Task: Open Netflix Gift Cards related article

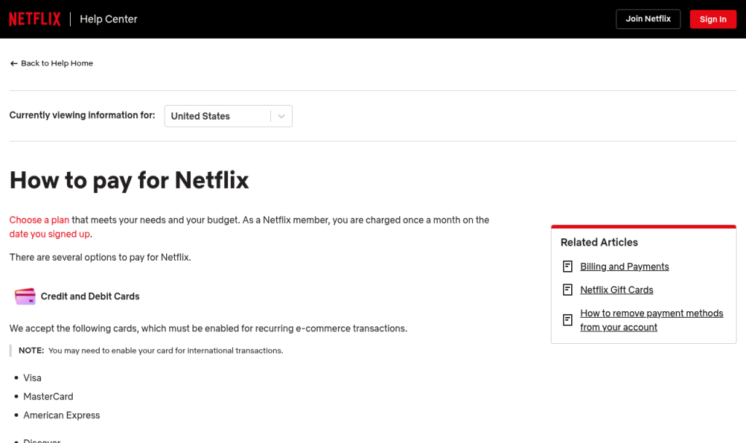Action: [616, 290]
